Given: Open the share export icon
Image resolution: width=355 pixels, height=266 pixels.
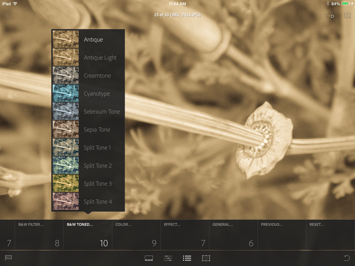Looking at the screenshot, I should tap(347, 15).
